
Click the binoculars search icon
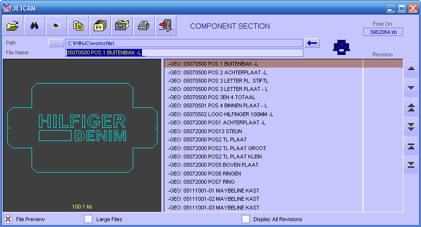(35, 26)
